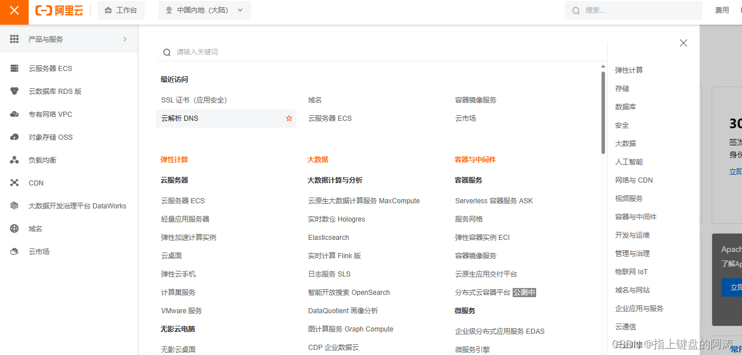The image size is (742, 355).
Task: Click the 专有网络 VPC sidebar icon
Action: click(x=15, y=114)
